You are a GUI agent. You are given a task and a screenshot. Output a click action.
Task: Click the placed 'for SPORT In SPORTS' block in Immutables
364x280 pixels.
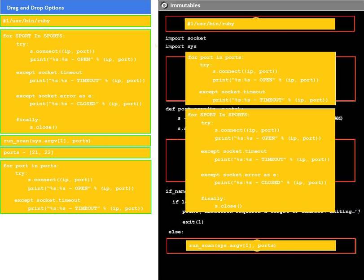260,159
